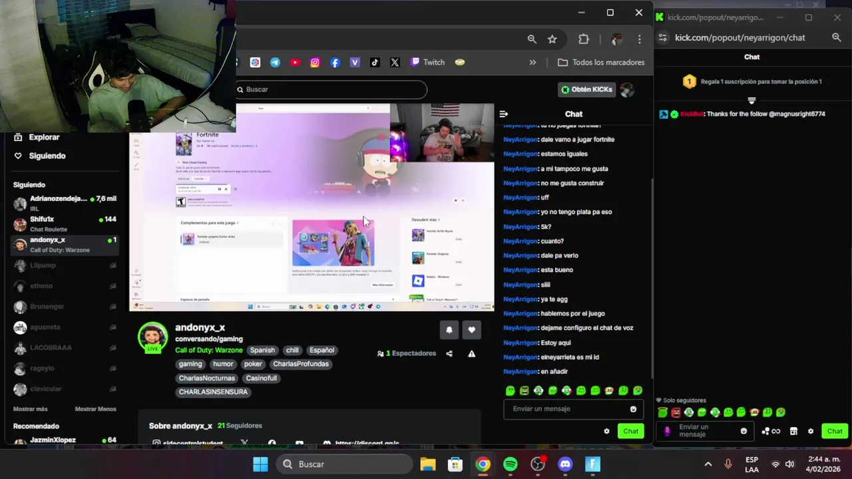Open Spotify from the taskbar
The width and height of the screenshot is (852, 479).
511,464
